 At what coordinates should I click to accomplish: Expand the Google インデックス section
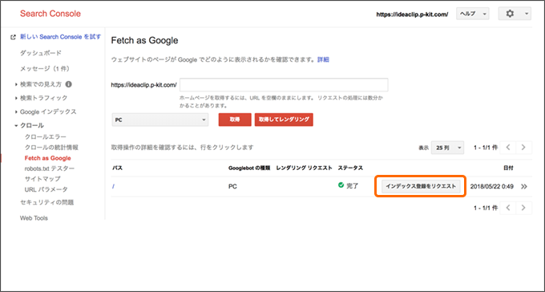pos(16,112)
